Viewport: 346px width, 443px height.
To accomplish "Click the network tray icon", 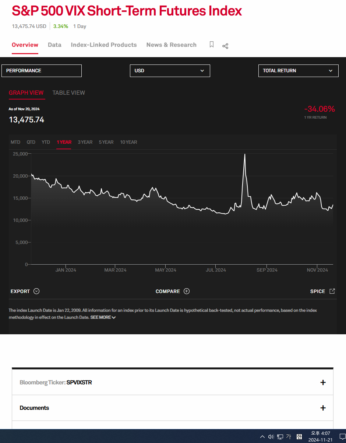I will 280,437.
